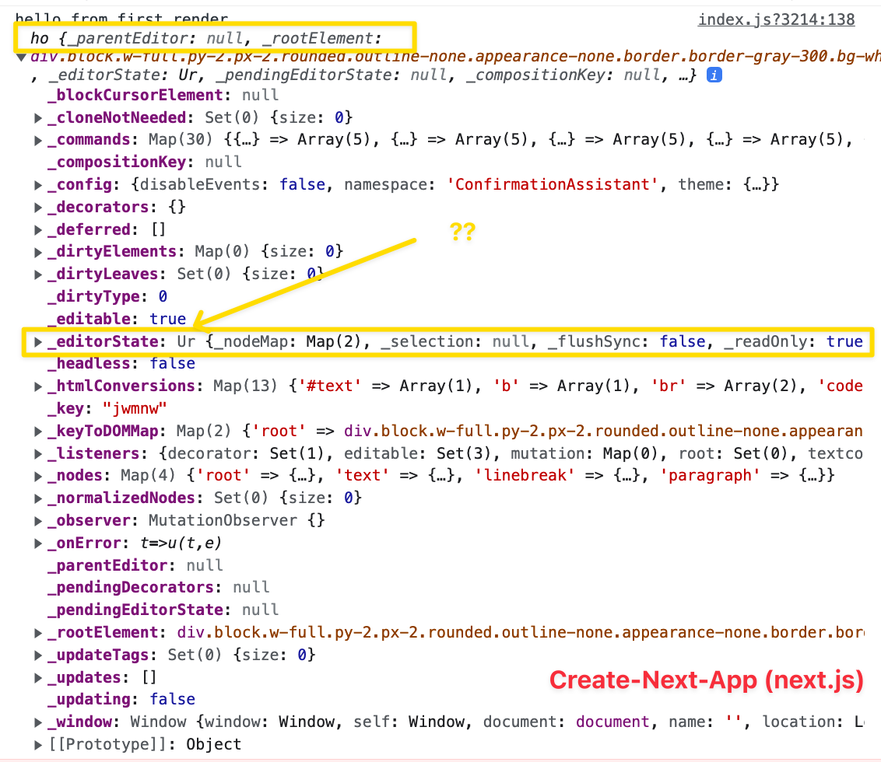Expand the _deferred array
This screenshot has height=762, width=881.
click(x=37, y=229)
